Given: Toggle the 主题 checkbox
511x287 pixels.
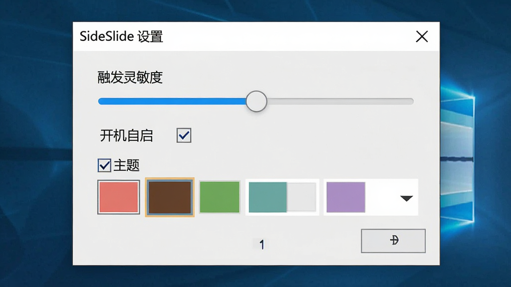Looking at the screenshot, I should (x=104, y=165).
